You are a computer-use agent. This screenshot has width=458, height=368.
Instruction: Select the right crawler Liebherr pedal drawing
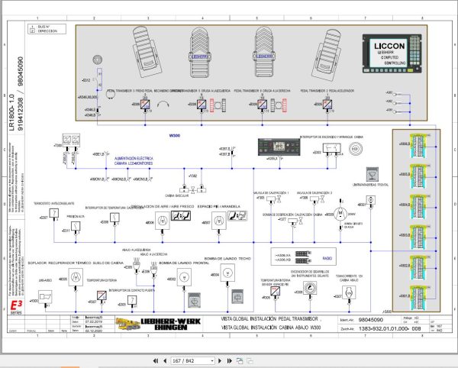pyautogui.click(x=264, y=52)
